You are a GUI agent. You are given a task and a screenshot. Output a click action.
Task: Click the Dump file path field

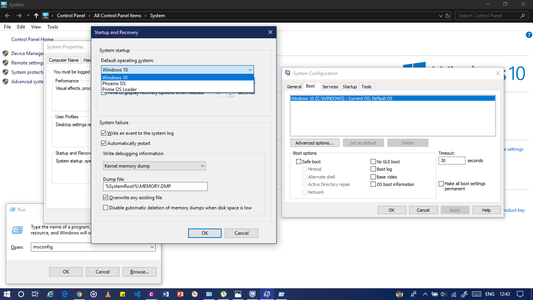pyautogui.click(x=155, y=186)
